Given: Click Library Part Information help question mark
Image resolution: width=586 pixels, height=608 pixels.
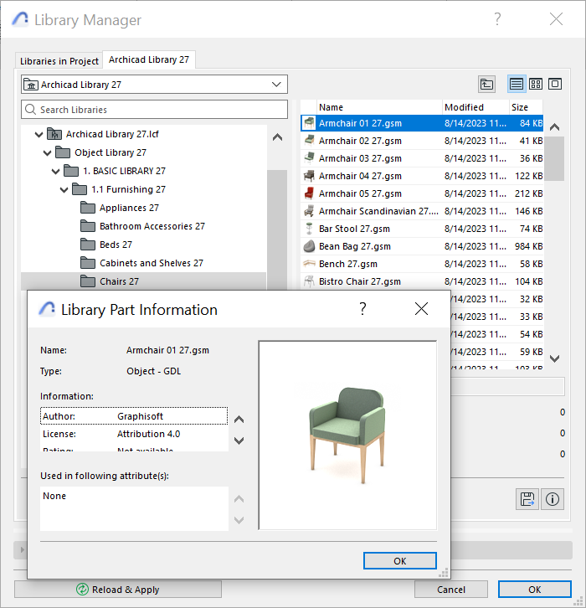Looking at the screenshot, I should pos(362,309).
